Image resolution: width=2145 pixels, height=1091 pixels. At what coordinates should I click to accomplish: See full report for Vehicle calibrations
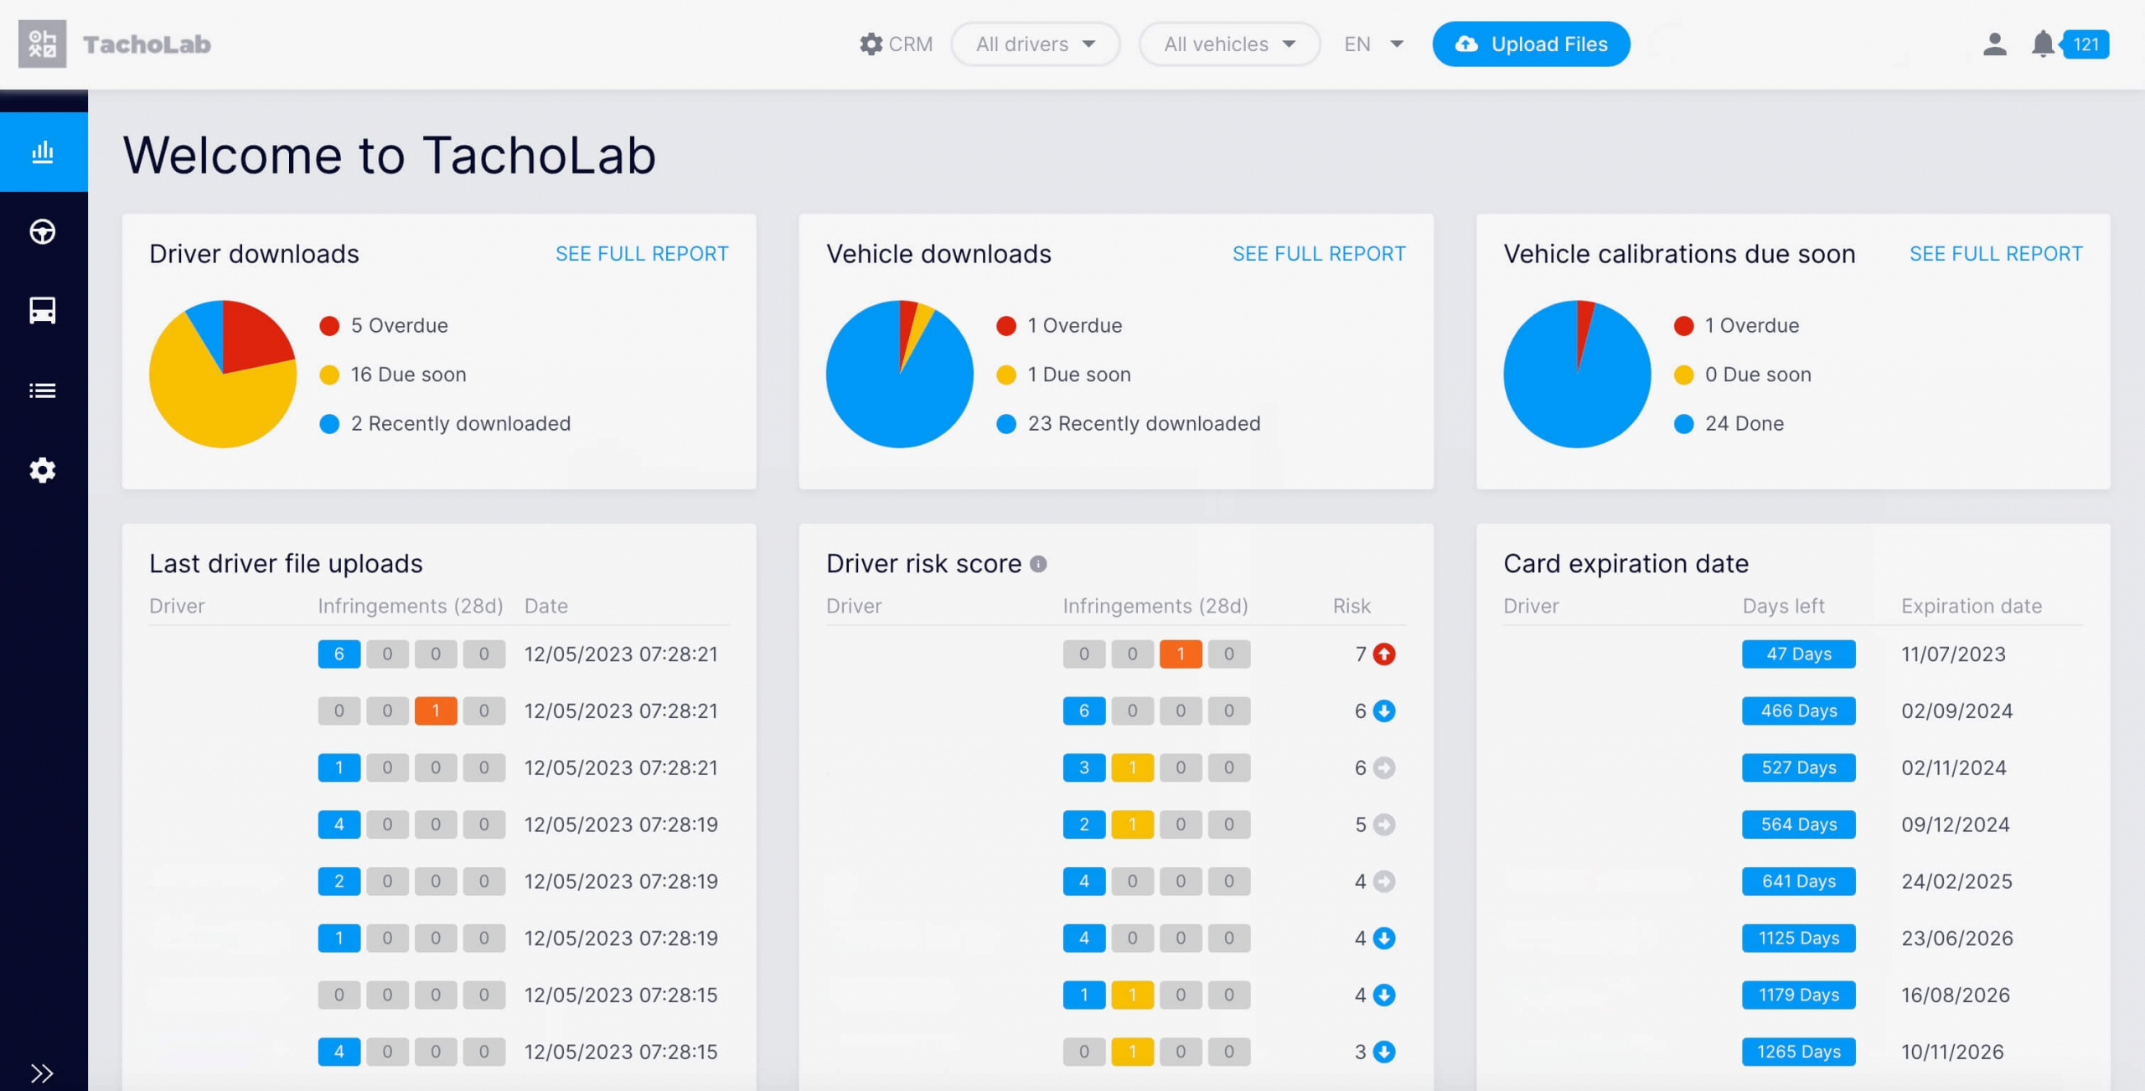point(1996,254)
